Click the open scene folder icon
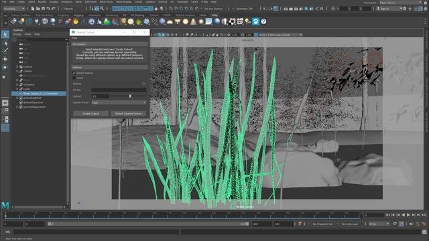Image resolution: width=429 pixels, height=241 pixels. pyautogui.click(x=38, y=9)
